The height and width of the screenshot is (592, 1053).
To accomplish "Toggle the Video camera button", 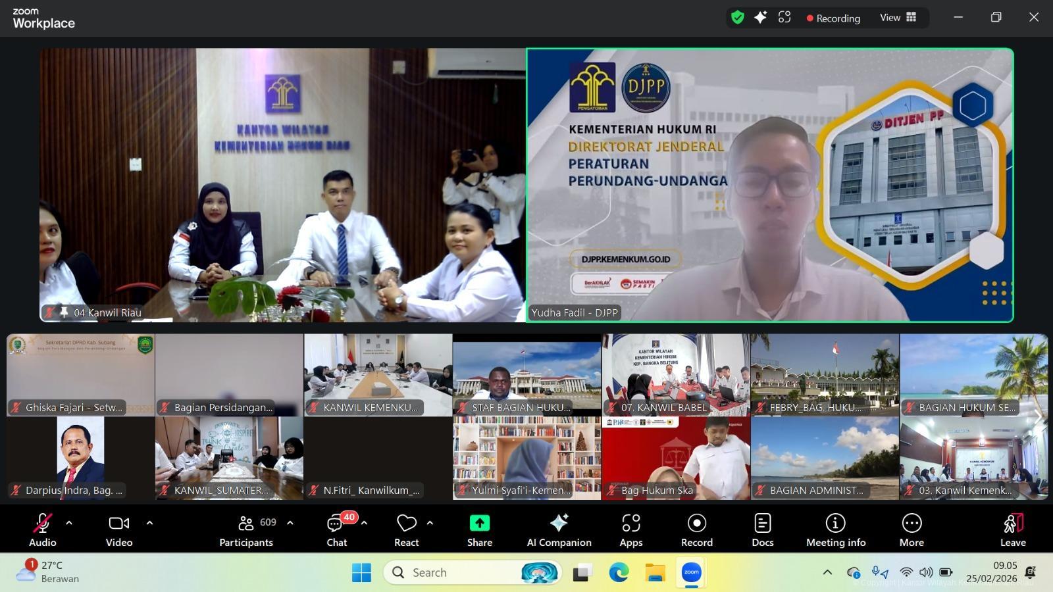I will click(119, 529).
